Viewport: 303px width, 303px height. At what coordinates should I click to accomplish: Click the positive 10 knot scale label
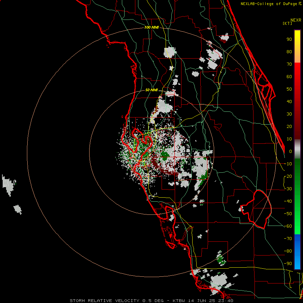click(x=289, y=139)
